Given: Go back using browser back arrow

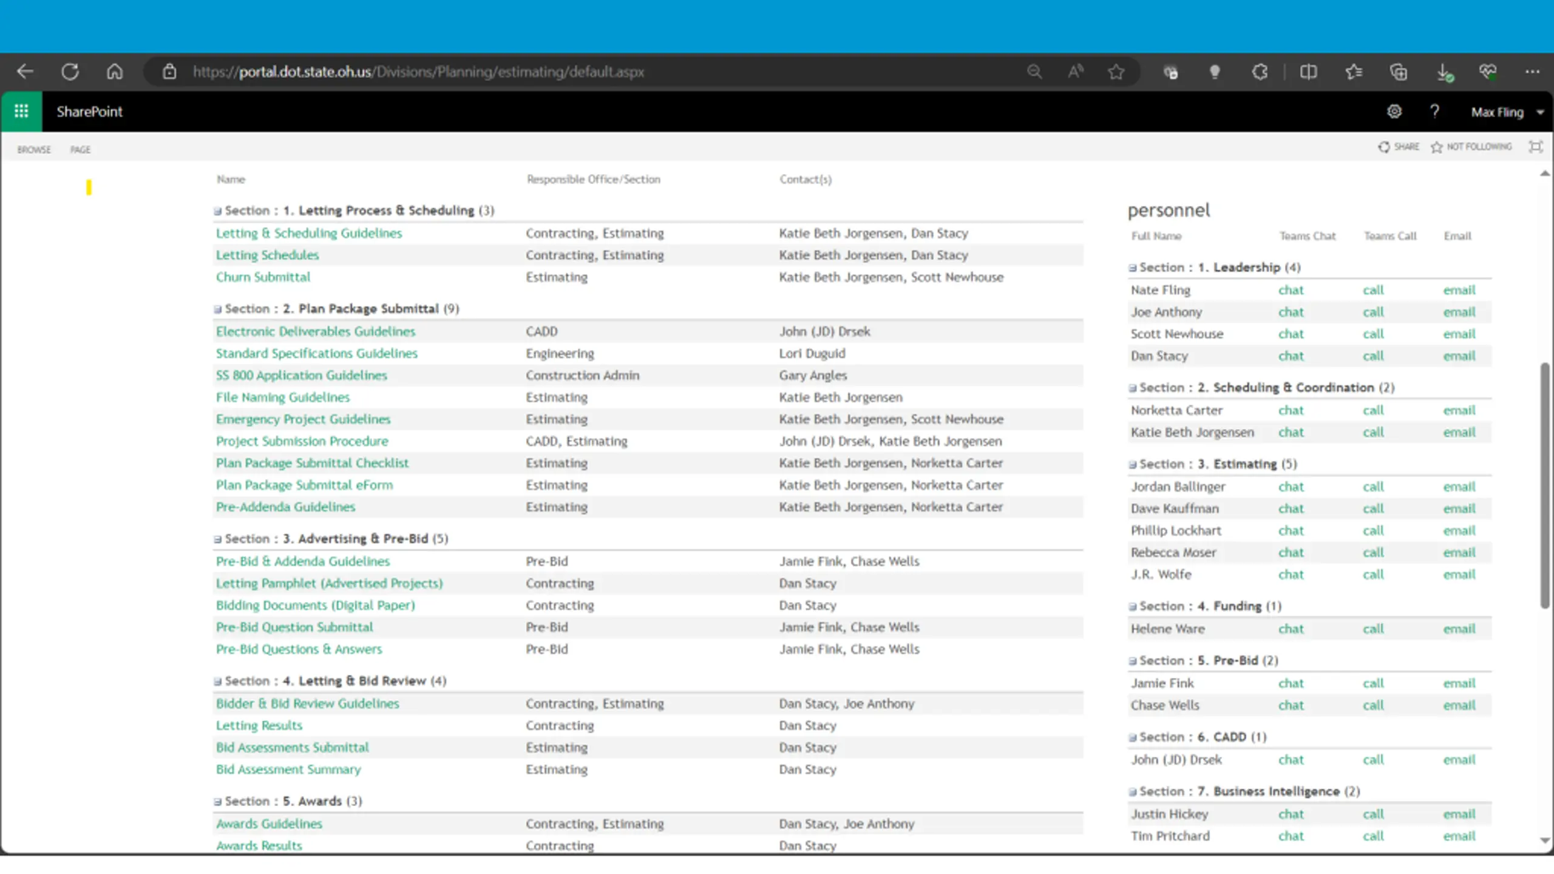Looking at the screenshot, I should click(x=25, y=72).
